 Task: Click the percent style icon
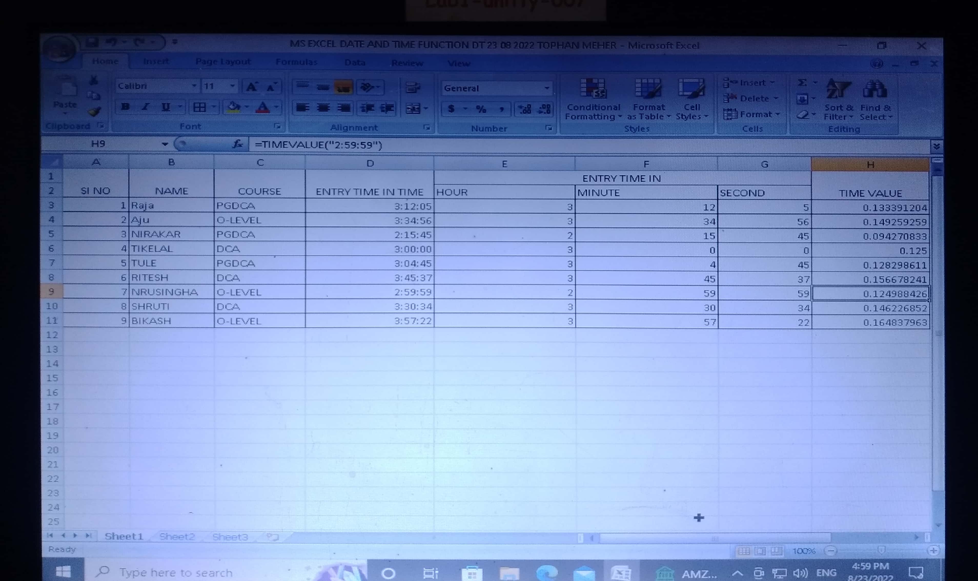point(481,109)
